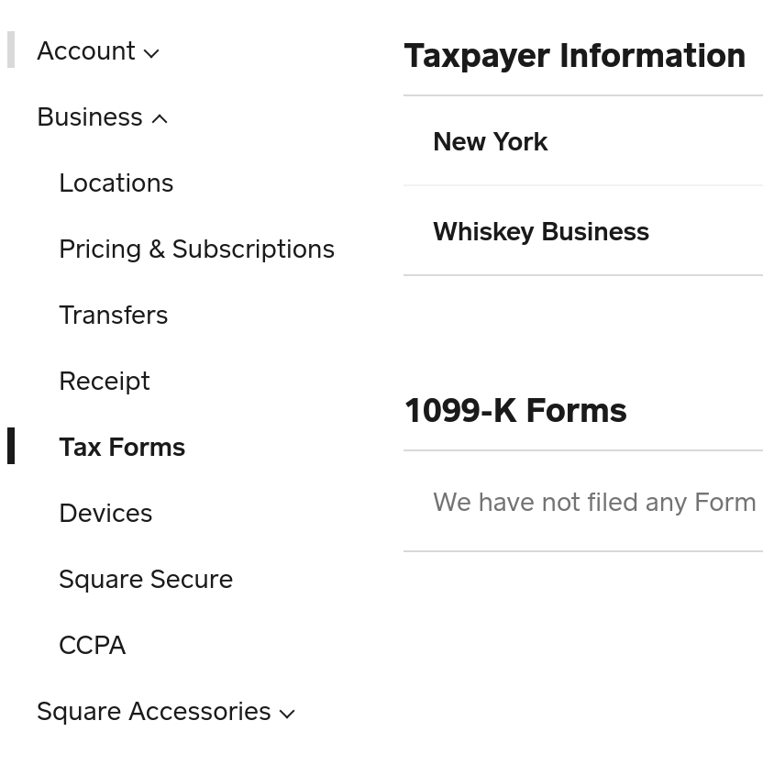
Task: Select the Whiskey Business taxpayer row
Action: point(541,232)
